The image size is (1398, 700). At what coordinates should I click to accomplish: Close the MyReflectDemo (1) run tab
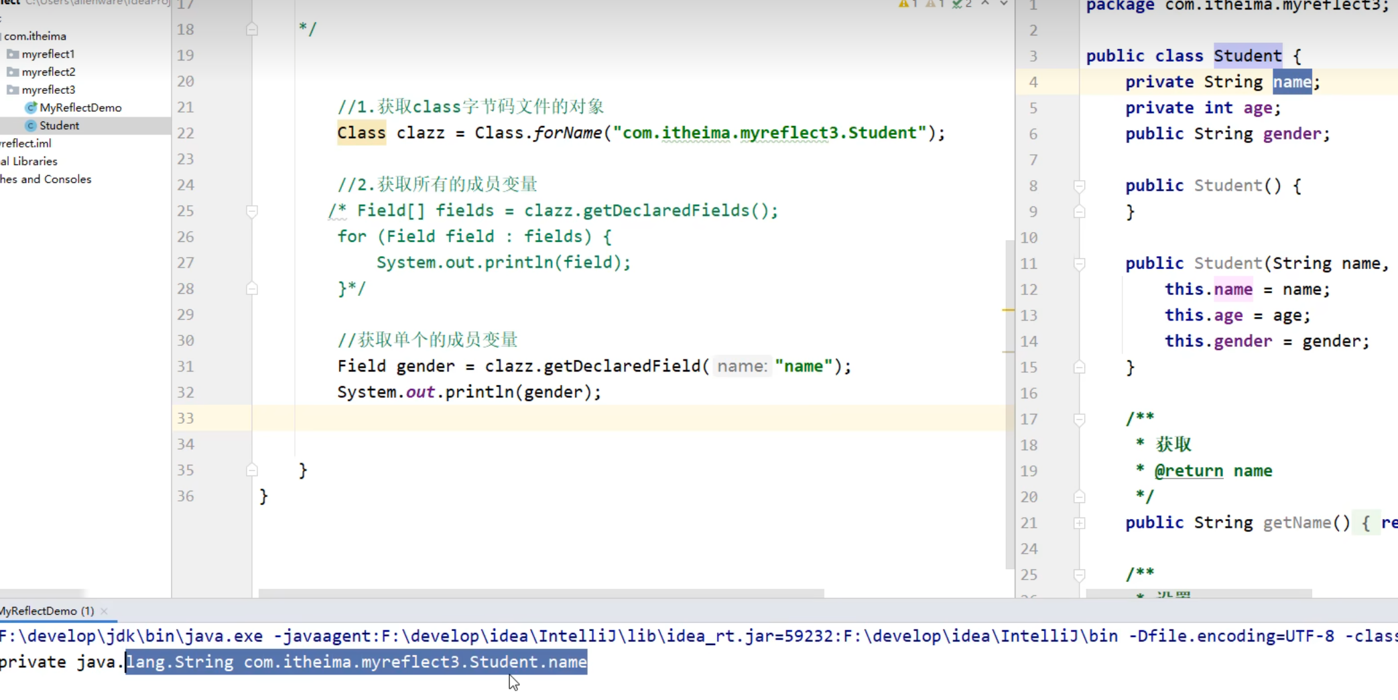[x=104, y=611]
